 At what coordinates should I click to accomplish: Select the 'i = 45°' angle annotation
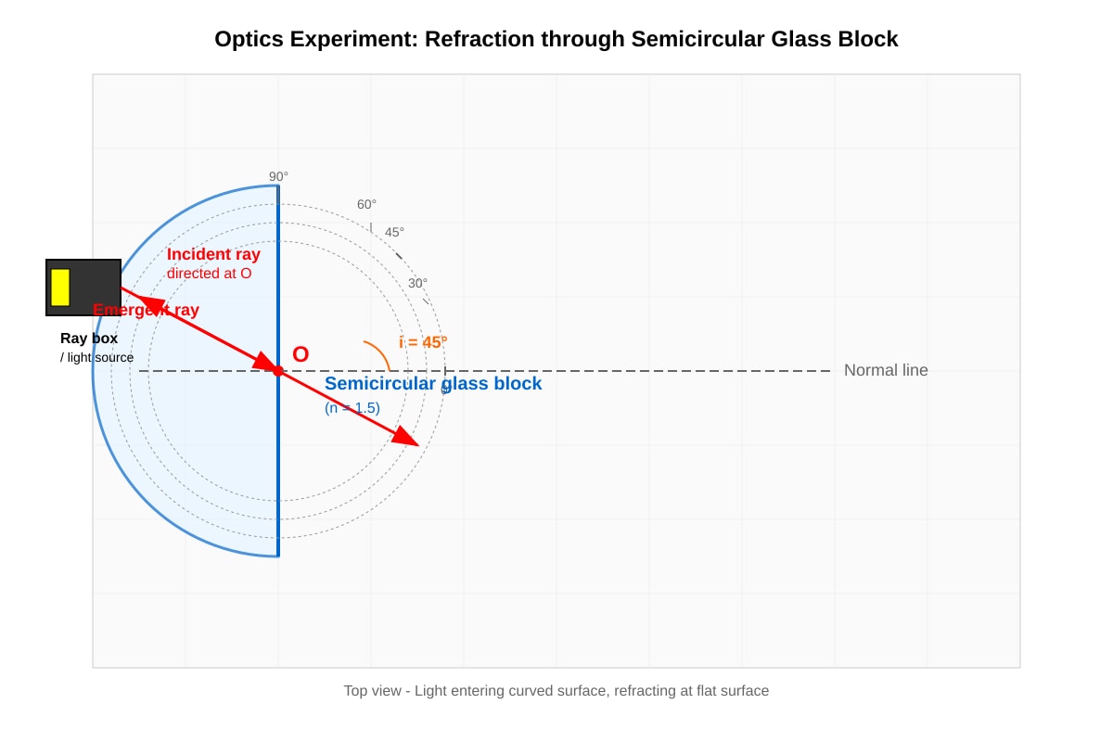[x=423, y=342]
